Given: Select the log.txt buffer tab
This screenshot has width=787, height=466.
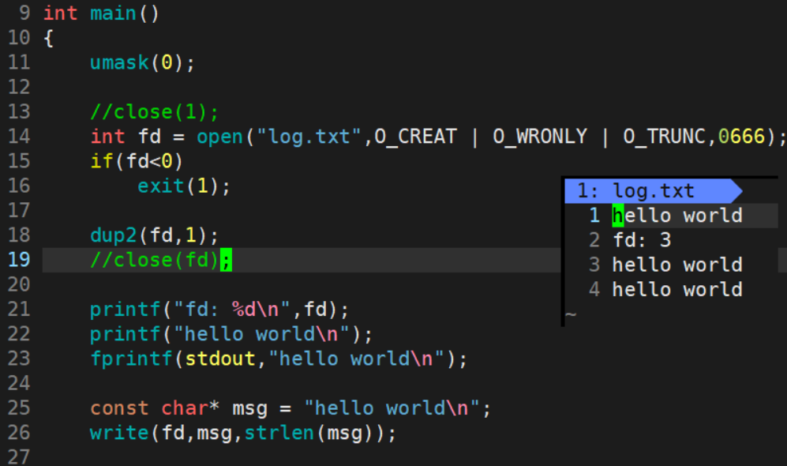Looking at the screenshot, I should (653, 191).
